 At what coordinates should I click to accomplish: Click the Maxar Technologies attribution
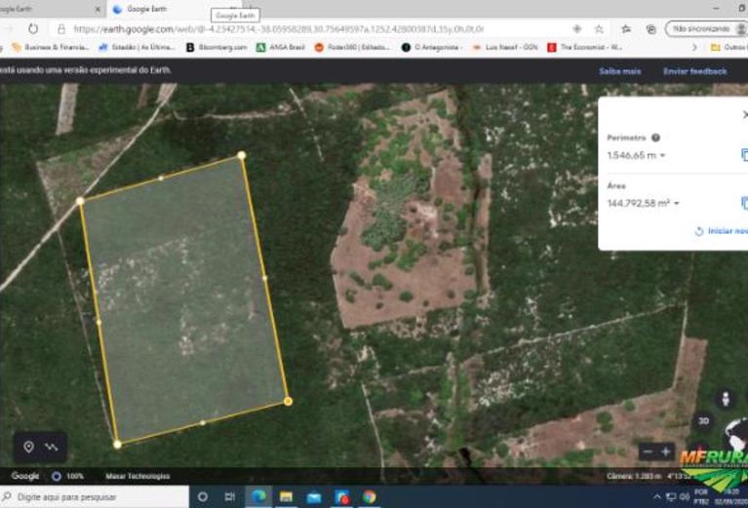138,476
